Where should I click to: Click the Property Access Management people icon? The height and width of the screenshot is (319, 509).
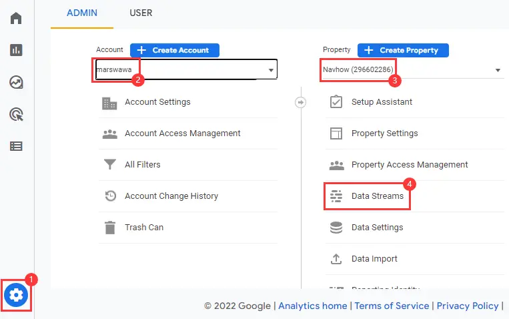coord(337,166)
